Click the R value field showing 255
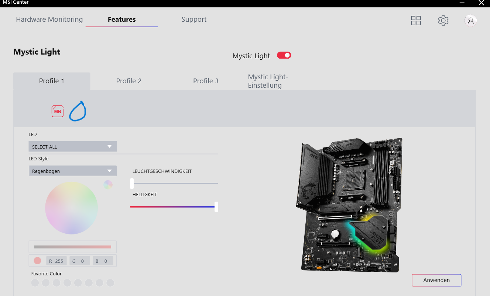The image size is (490, 296). pos(56,261)
